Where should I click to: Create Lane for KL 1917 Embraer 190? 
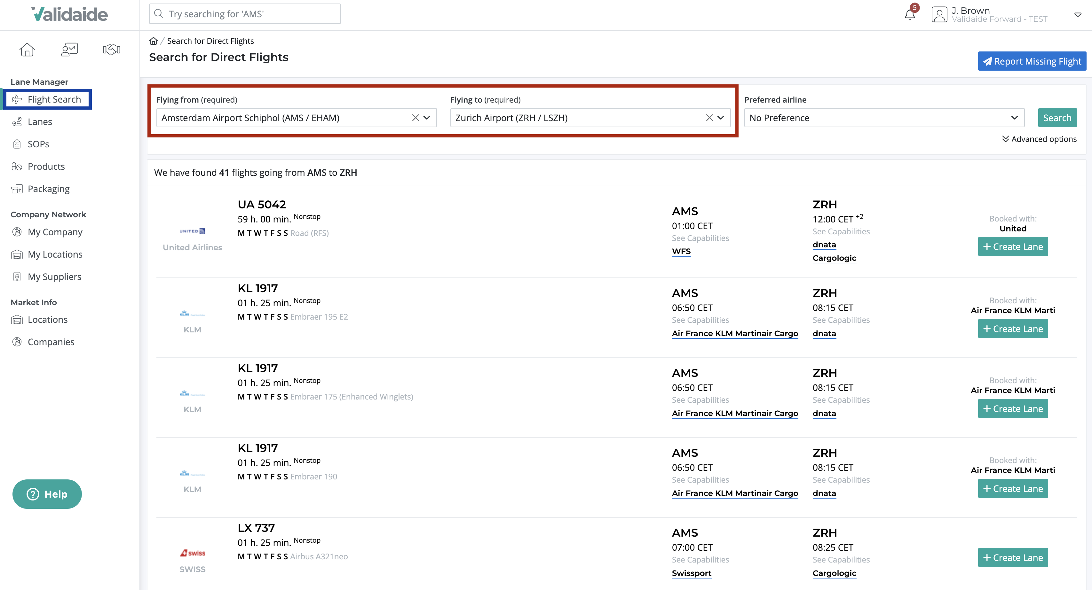1013,488
